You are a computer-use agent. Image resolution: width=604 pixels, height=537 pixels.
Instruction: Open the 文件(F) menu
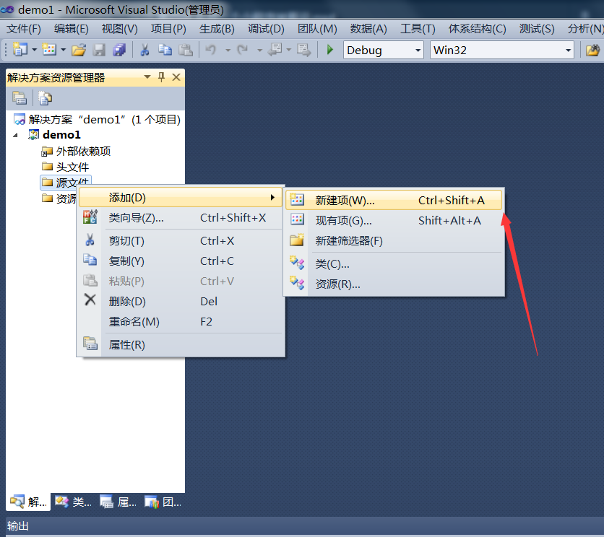pos(24,29)
